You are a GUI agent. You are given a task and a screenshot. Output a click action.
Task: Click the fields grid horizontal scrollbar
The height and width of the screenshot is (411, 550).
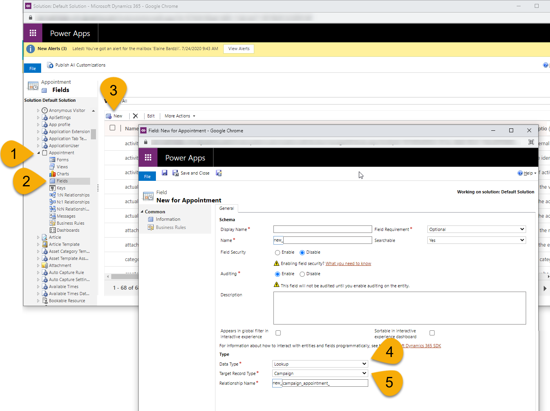(125, 276)
